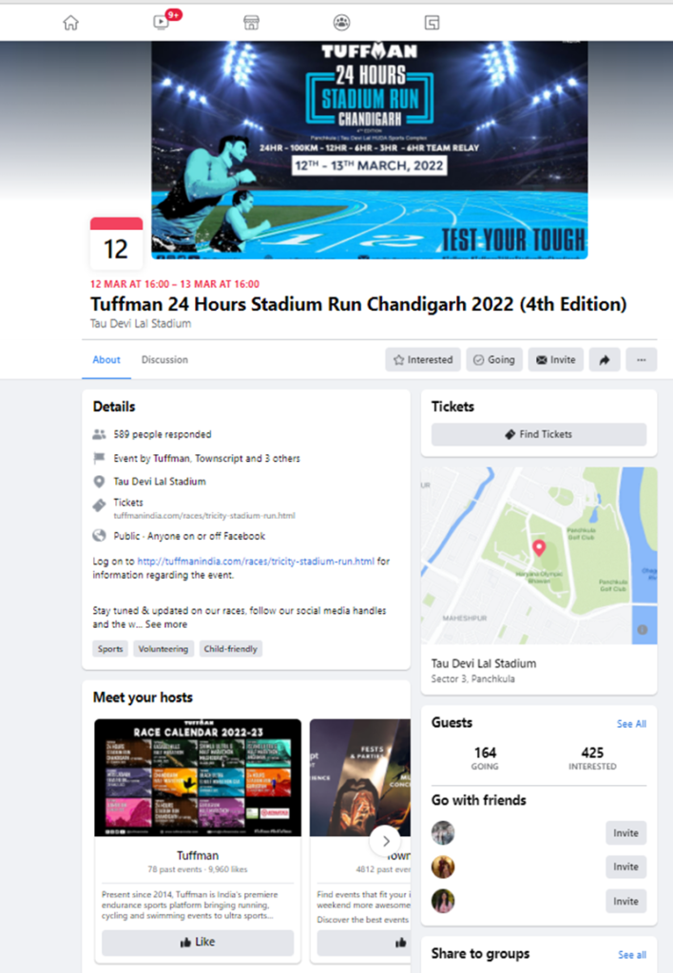Image resolution: width=673 pixels, height=973 pixels.
Task: Open the Marketplace icon
Action: pyautogui.click(x=252, y=23)
